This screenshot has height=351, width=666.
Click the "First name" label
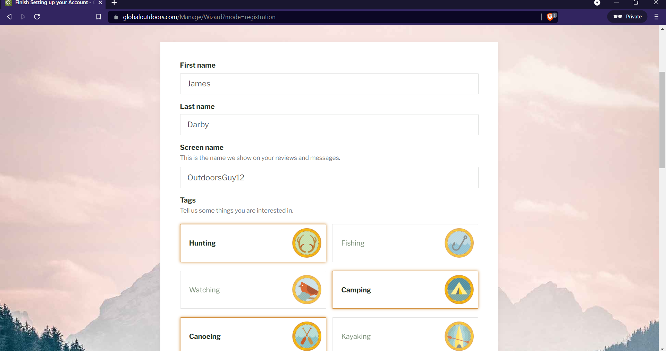click(197, 65)
